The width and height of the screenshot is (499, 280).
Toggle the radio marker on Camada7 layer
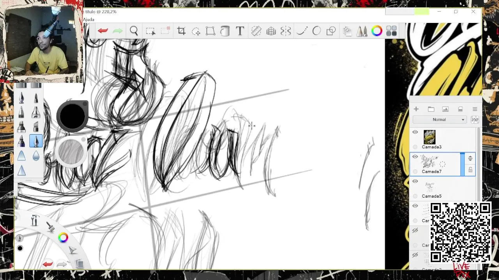pos(415,171)
